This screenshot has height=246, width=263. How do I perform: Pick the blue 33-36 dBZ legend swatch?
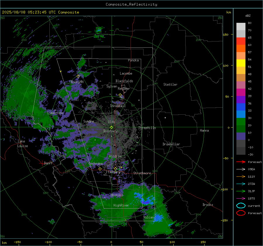pos(241,107)
